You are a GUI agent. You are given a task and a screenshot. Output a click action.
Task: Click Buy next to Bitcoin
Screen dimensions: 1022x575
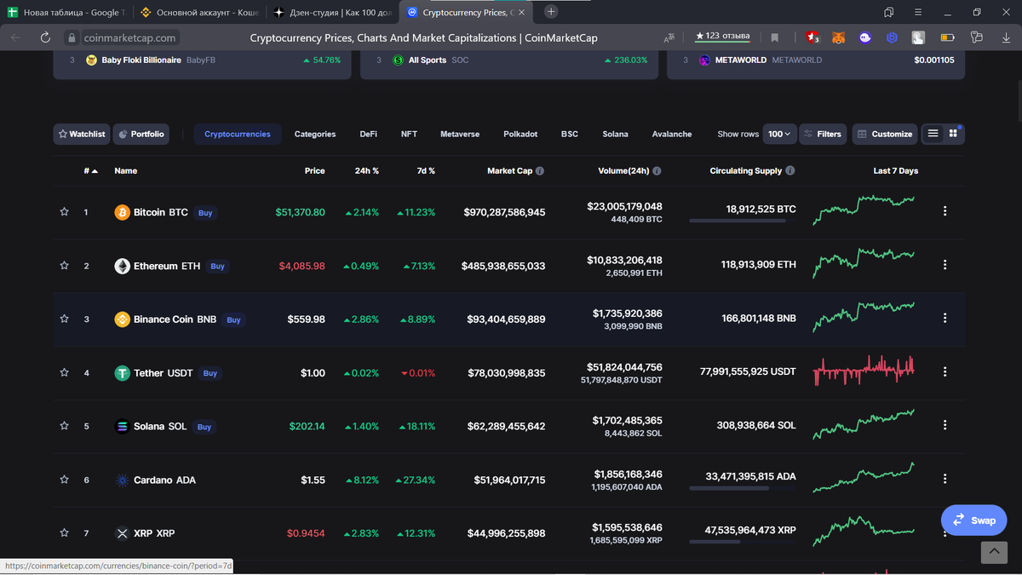point(205,213)
